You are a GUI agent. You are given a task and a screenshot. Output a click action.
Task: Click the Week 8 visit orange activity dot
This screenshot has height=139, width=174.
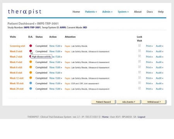pyautogui.click(x=31, y=73)
